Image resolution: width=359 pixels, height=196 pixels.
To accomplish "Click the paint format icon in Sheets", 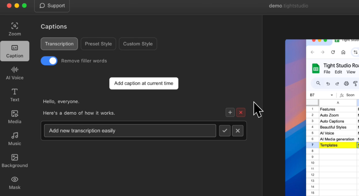I will point(355,83).
